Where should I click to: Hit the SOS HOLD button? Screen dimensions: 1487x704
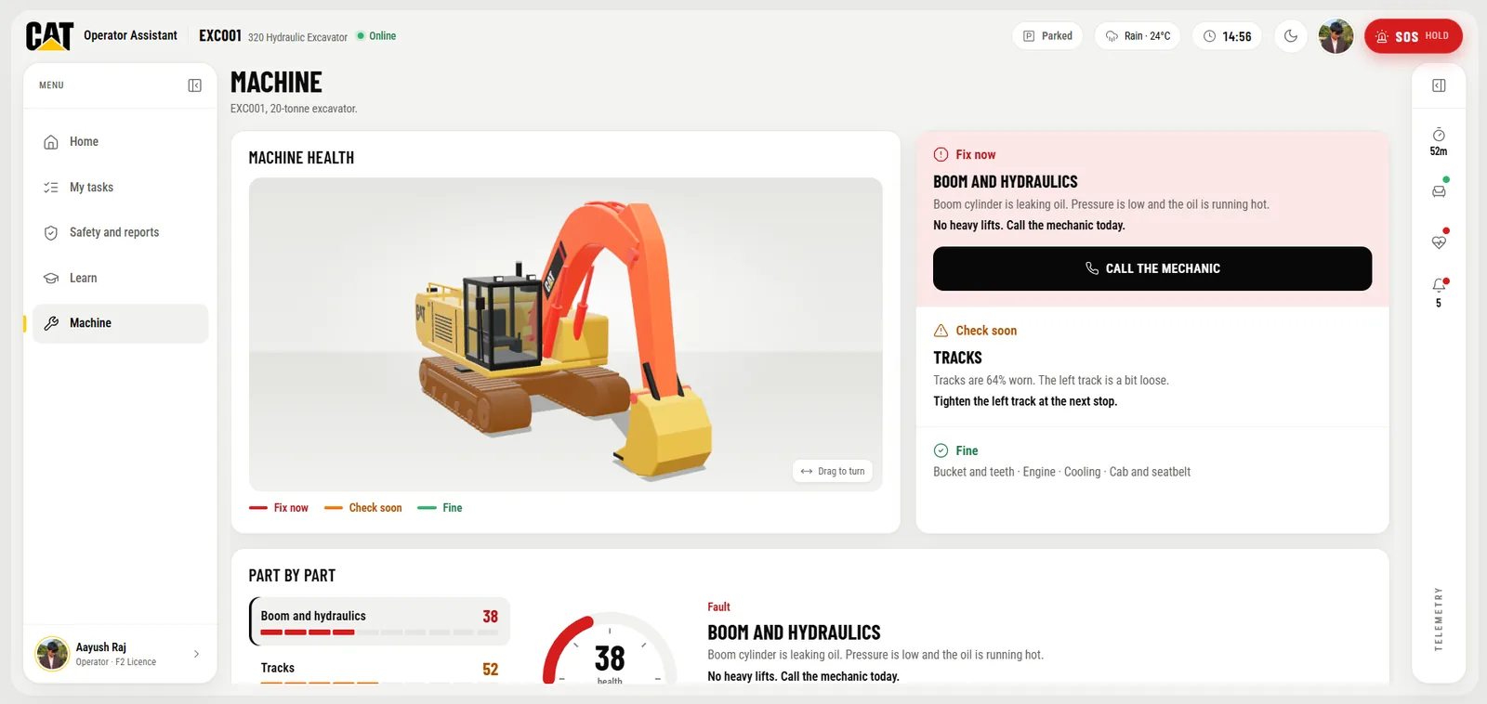(x=1414, y=36)
